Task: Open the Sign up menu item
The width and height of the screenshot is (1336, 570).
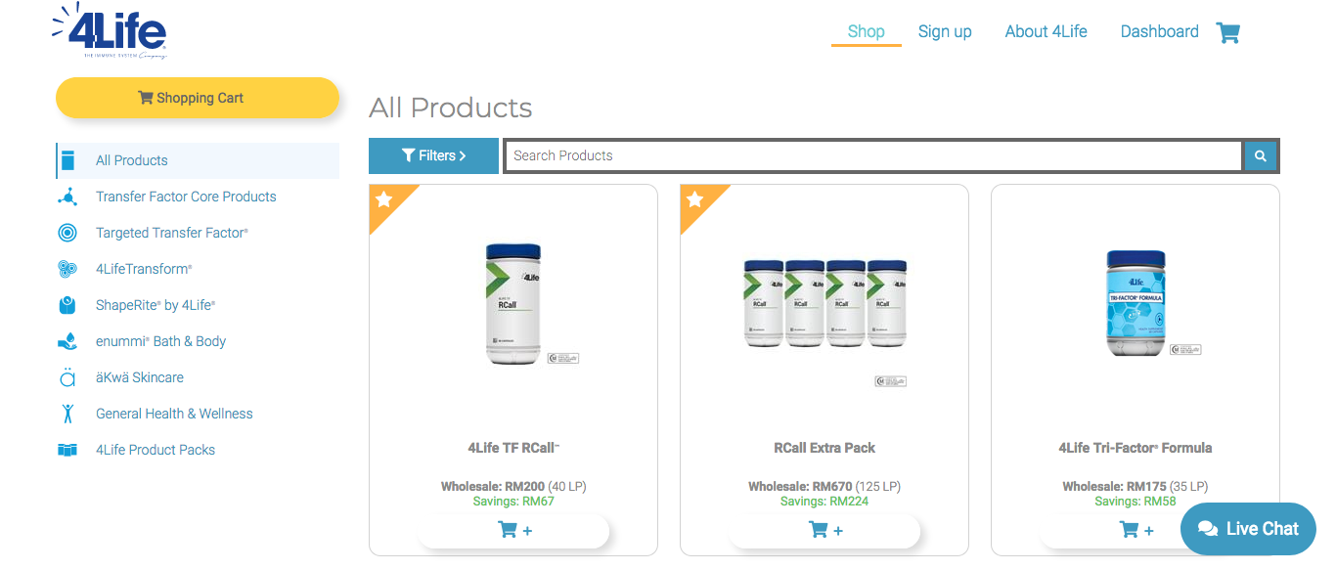Action: coord(945,31)
